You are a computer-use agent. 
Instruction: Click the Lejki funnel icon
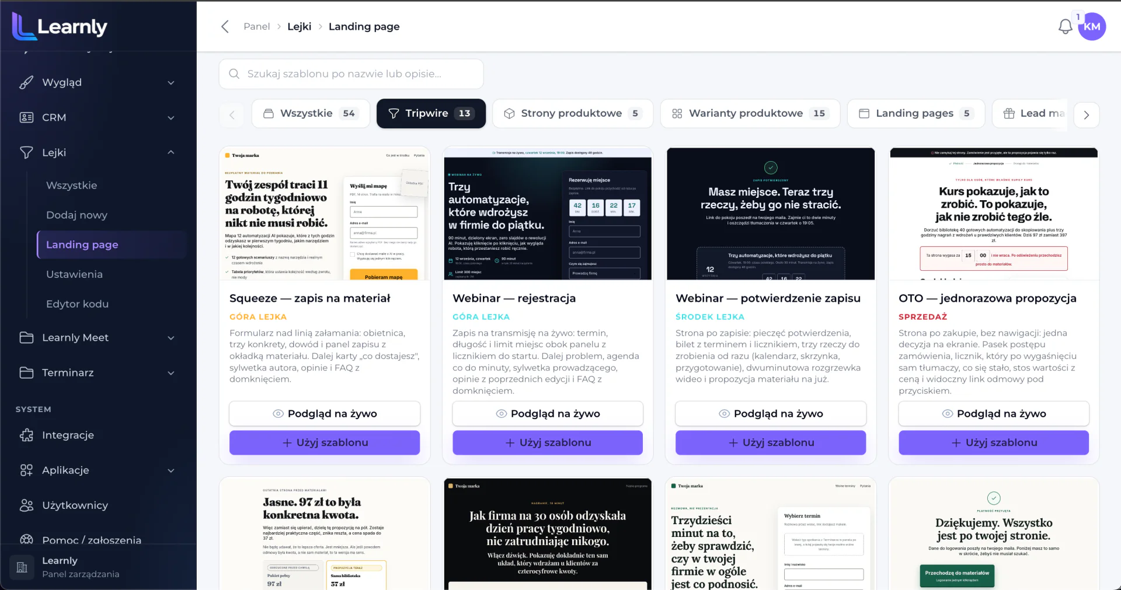26,152
